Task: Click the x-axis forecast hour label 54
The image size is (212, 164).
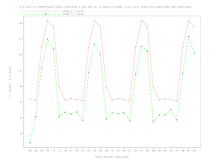Action: coord(136,151)
